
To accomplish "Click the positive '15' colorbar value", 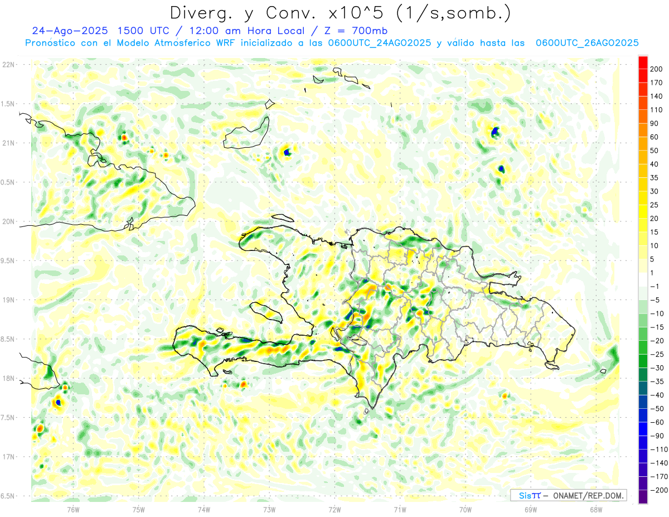I will [x=655, y=232].
